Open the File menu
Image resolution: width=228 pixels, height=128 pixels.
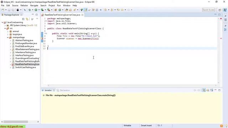2,6
